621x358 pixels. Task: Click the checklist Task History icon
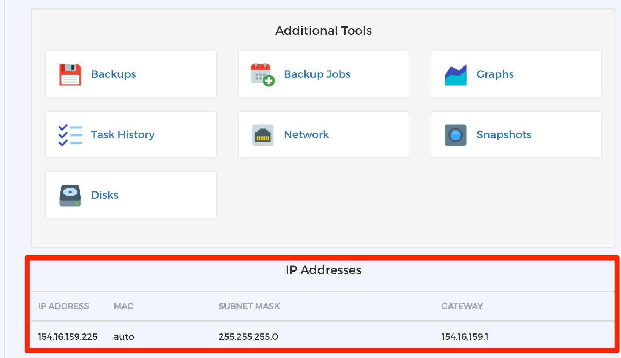coord(70,135)
